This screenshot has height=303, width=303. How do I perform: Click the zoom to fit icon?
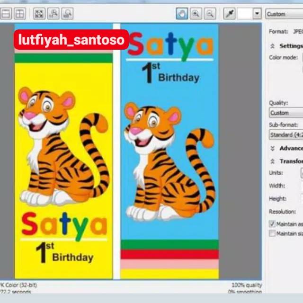pos(39,14)
